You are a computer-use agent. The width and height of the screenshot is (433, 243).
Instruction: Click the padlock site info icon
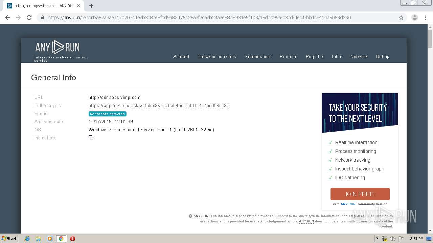tap(43, 18)
